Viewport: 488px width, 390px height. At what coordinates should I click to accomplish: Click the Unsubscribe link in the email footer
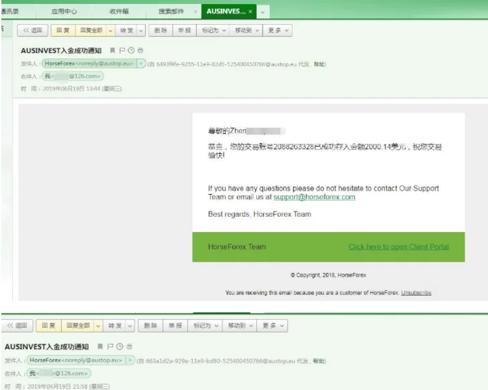pyautogui.click(x=416, y=293)
